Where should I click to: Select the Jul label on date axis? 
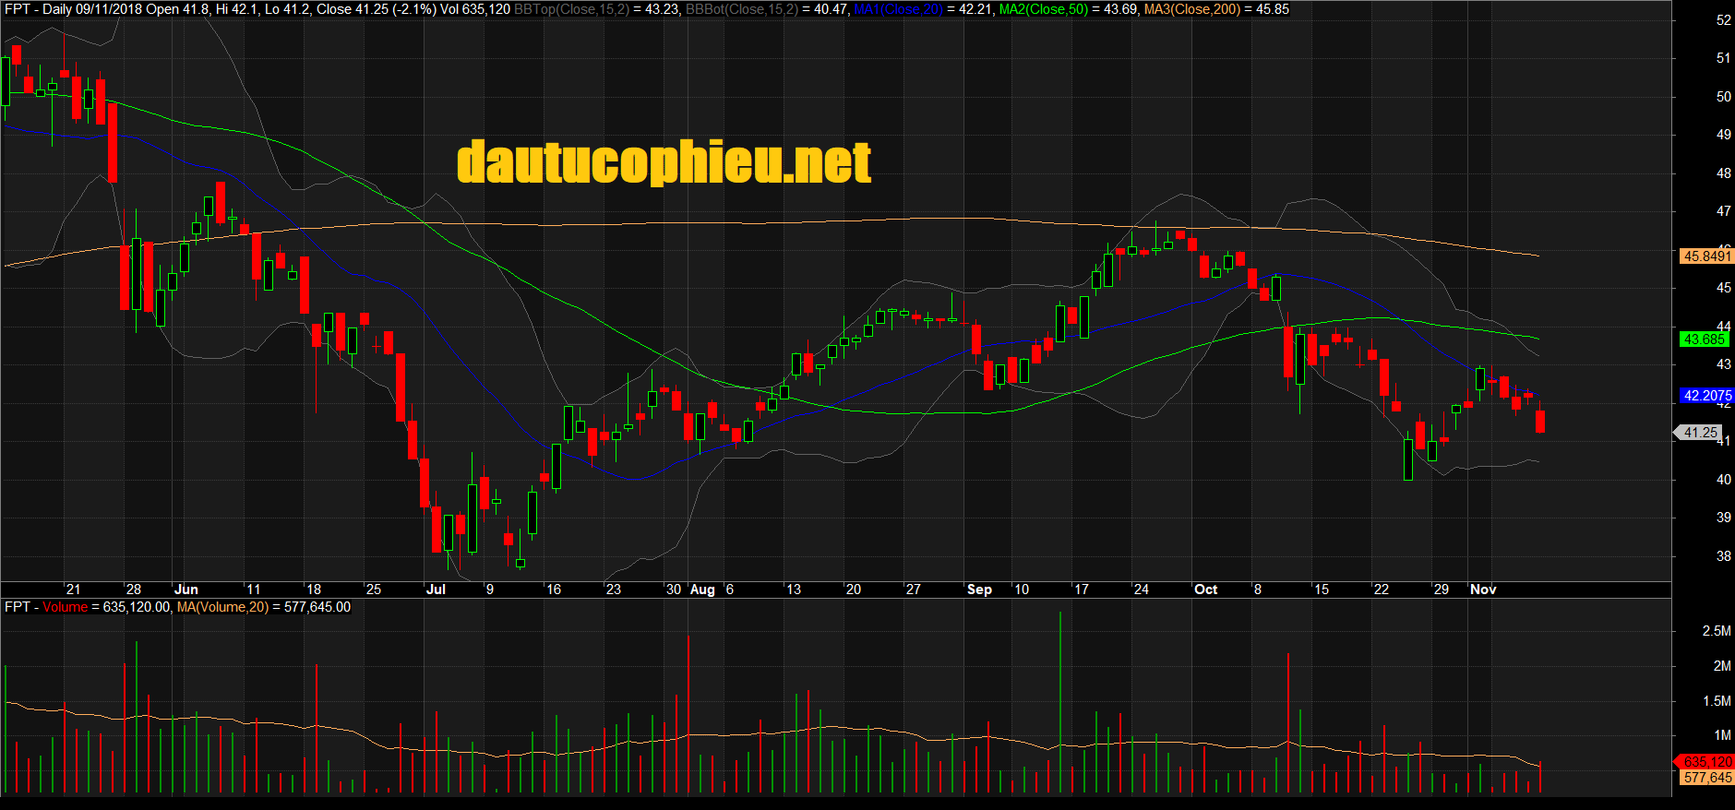point(436,590)
